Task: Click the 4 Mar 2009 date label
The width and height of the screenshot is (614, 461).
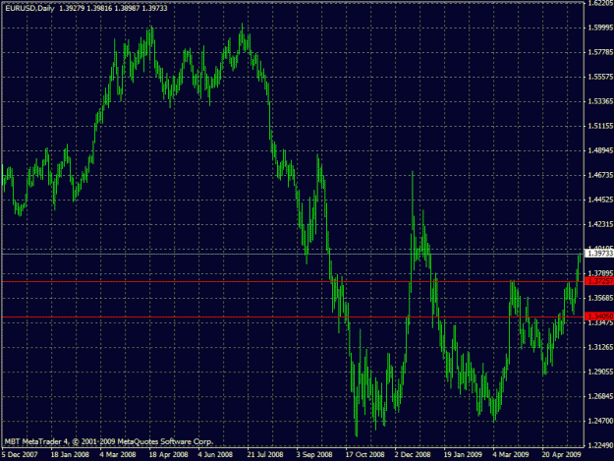Action: [511, 455]
